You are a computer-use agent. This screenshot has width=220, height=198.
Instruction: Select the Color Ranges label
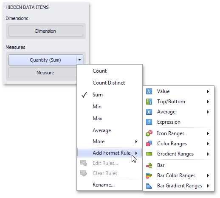click(x=172, y=144)
